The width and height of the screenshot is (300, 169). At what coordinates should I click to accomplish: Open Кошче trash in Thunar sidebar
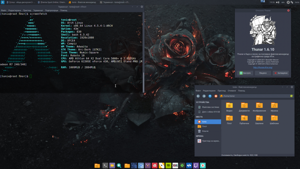coord(208,131)
